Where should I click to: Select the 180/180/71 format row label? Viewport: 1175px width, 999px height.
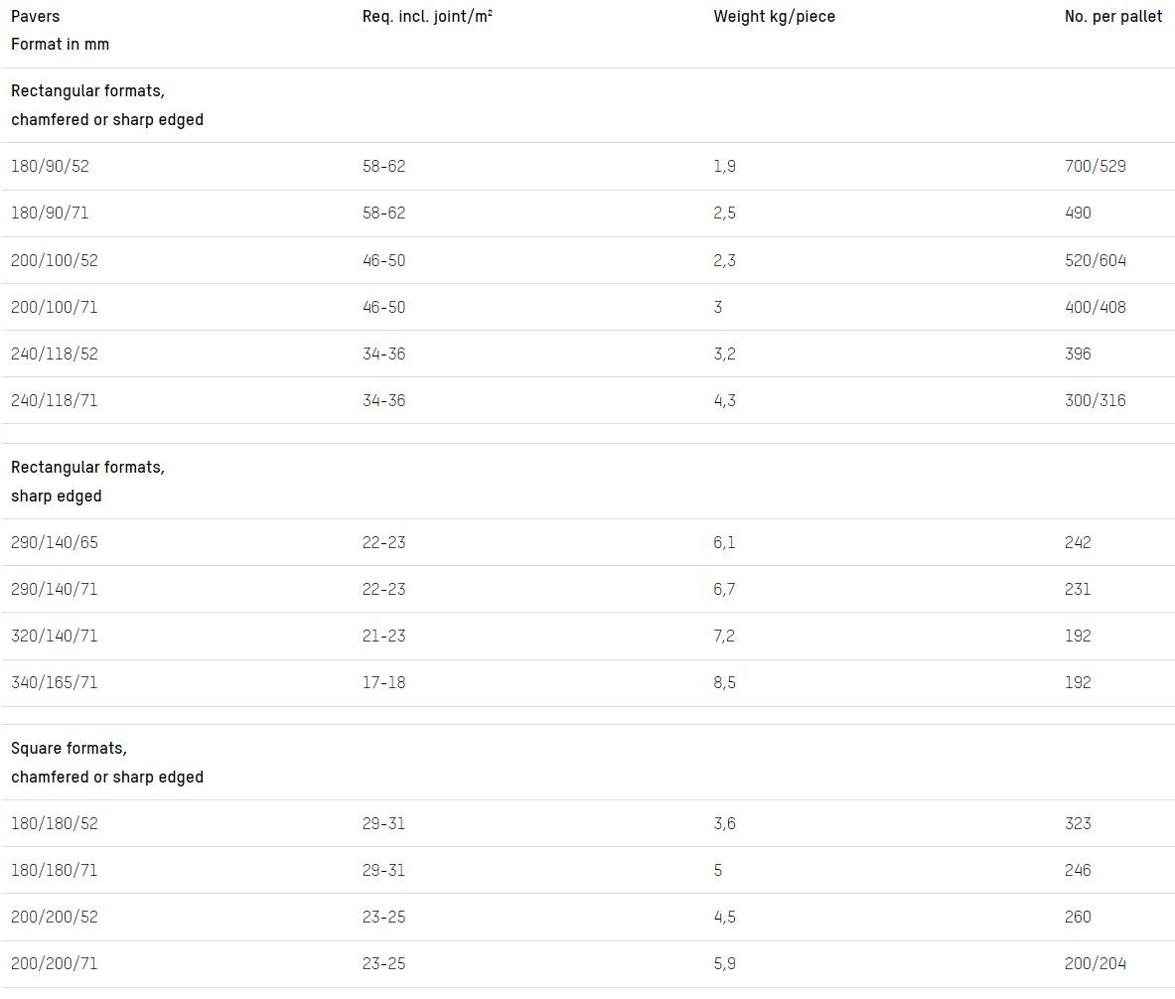click(x=55, y=870)
